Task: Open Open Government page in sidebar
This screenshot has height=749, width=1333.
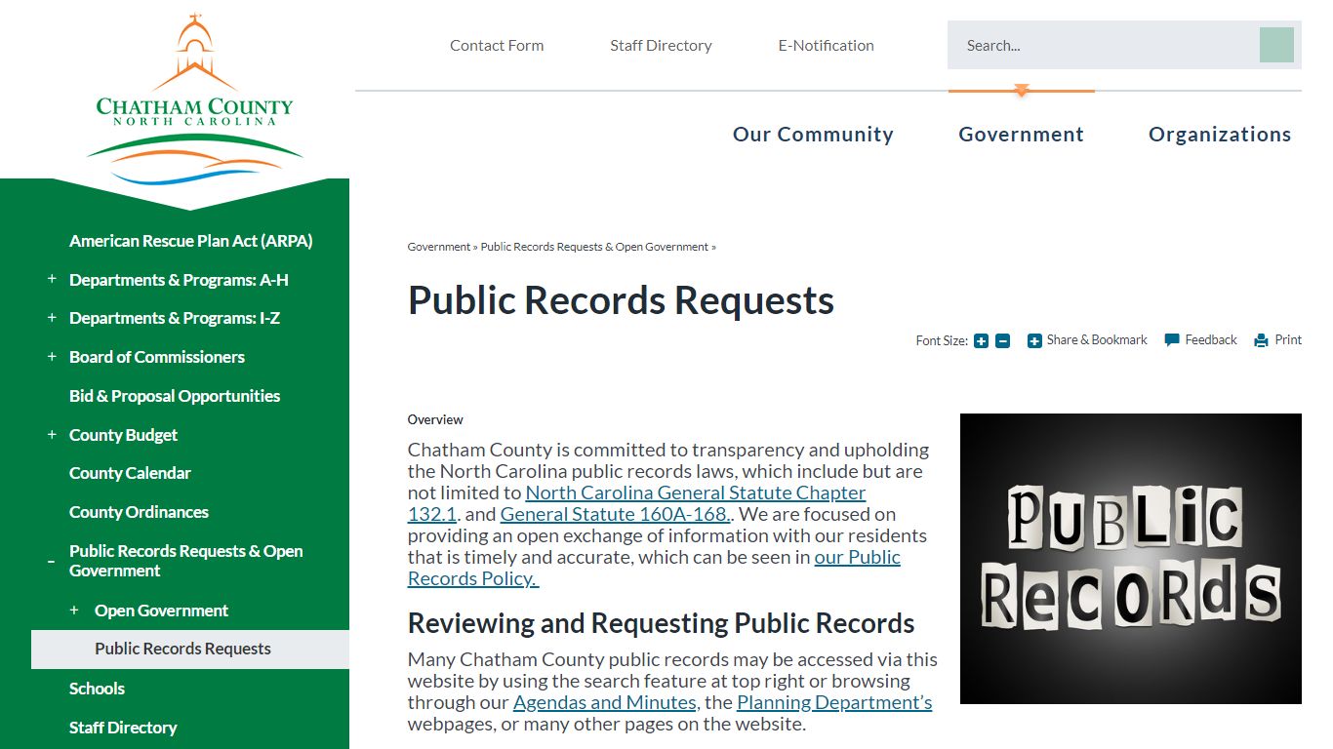Action: [x=161, y=611]
